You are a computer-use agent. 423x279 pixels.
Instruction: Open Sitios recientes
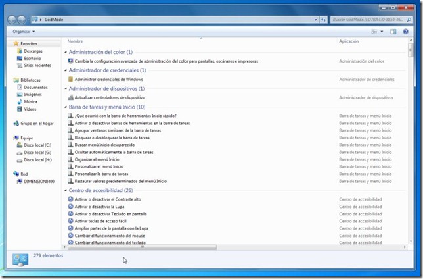coord(34,65)
